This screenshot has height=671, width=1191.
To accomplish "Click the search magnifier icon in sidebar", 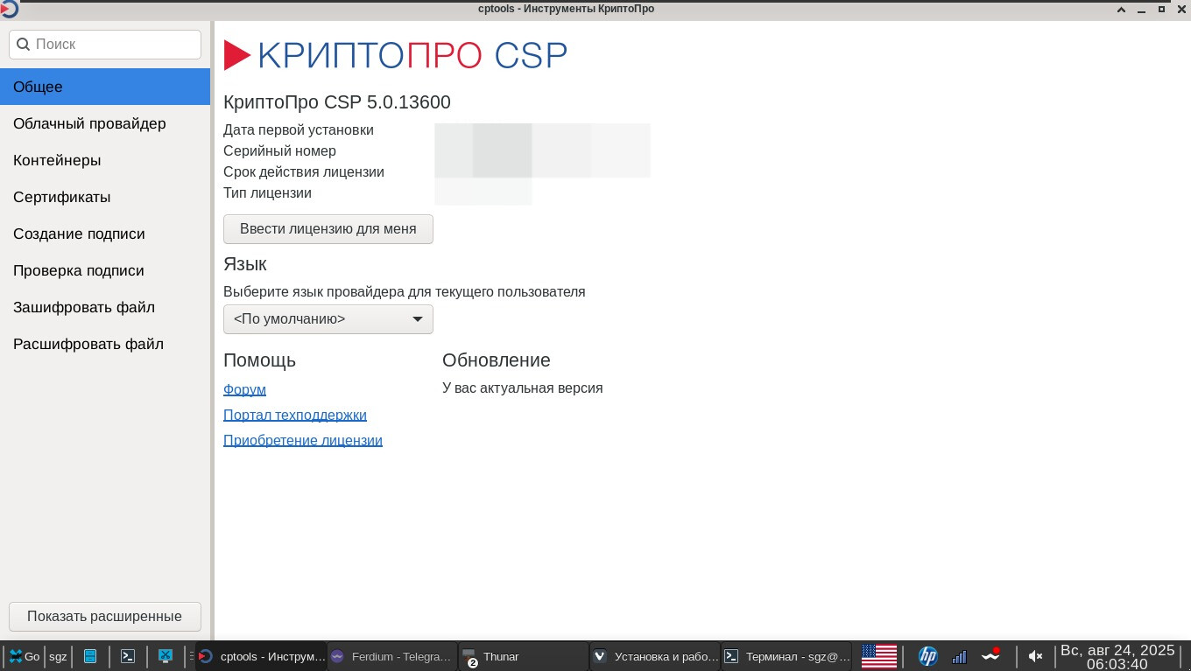I will point(24,45).
